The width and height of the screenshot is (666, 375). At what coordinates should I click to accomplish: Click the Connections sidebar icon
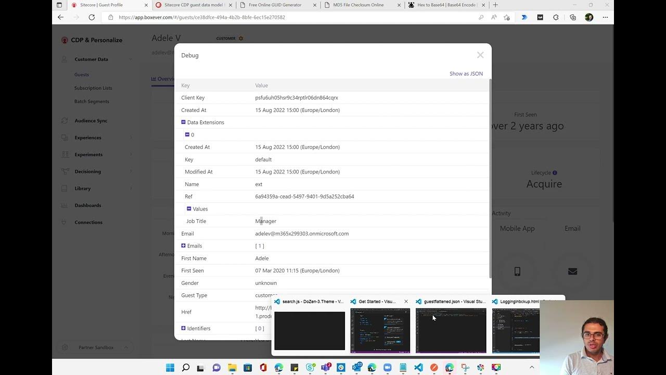(65, 222)
